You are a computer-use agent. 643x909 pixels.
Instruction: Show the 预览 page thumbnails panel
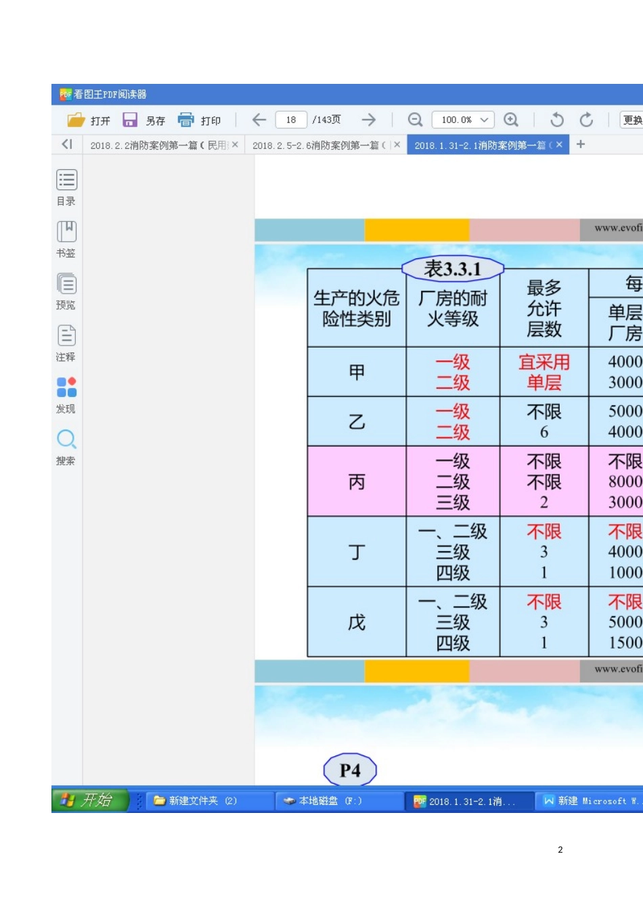tap(66, 292)
